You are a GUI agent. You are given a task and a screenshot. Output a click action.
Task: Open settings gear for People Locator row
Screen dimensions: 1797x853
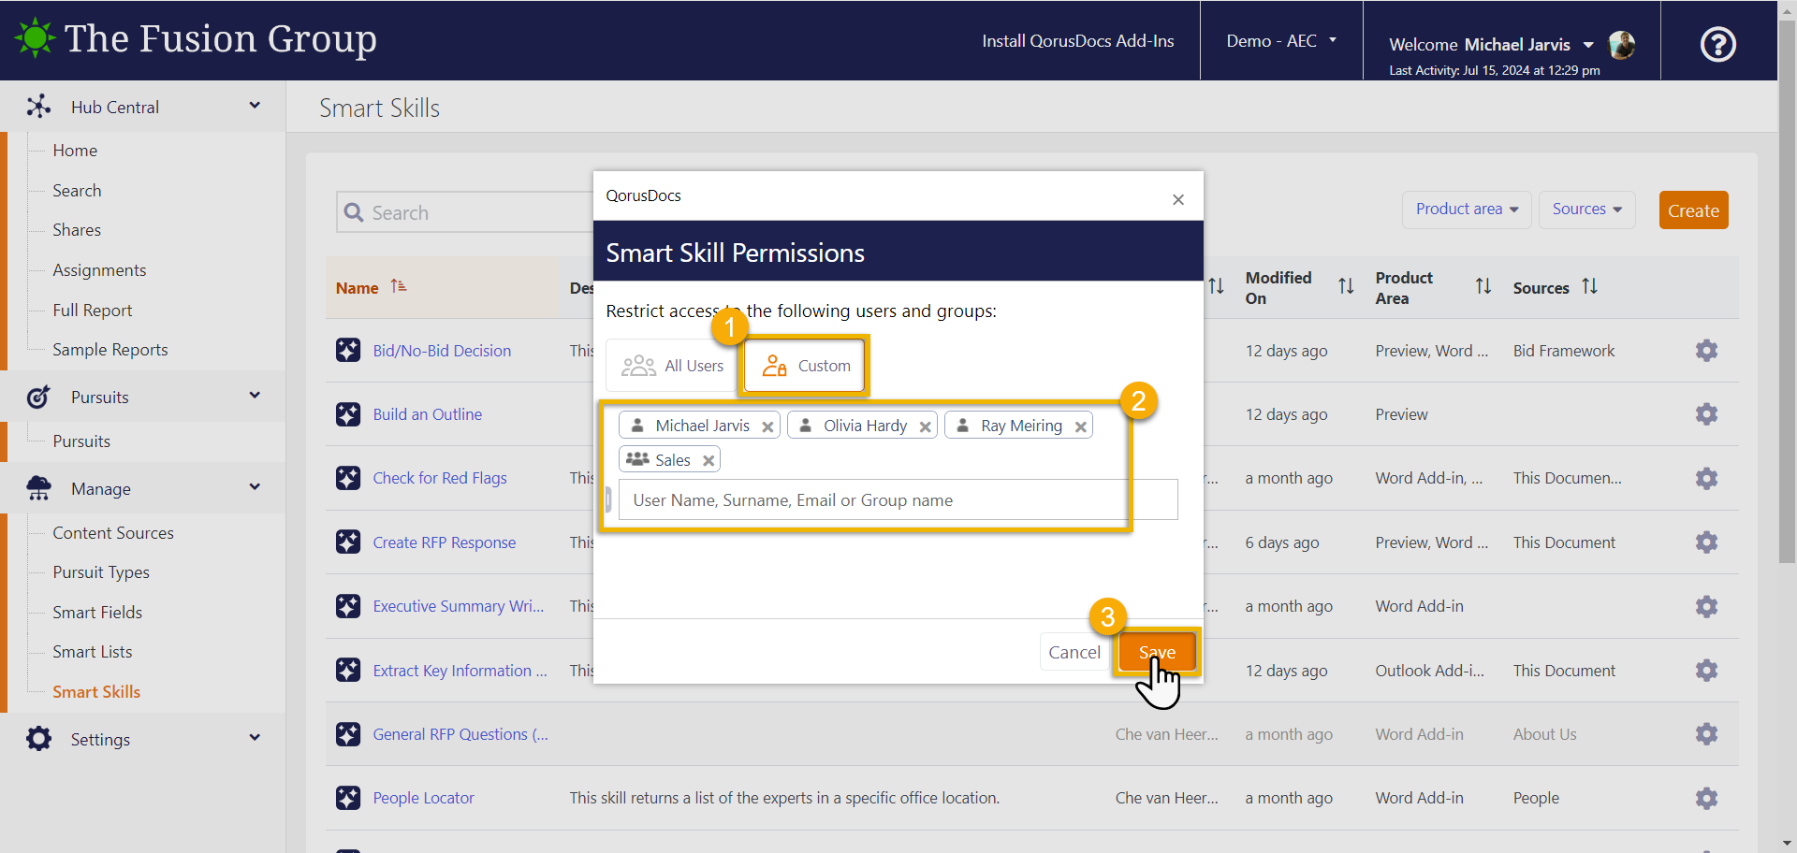click(x=1706, y=798)
